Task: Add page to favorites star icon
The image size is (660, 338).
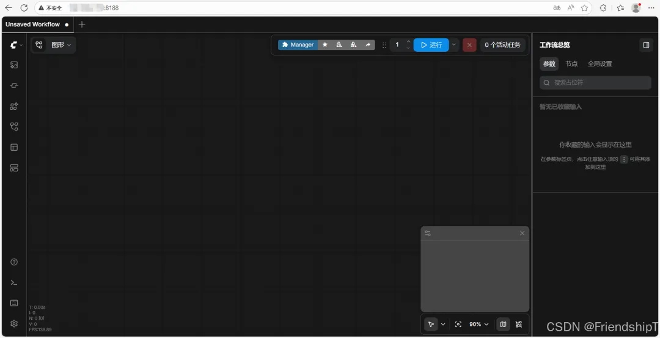Action: coord(584,7)
